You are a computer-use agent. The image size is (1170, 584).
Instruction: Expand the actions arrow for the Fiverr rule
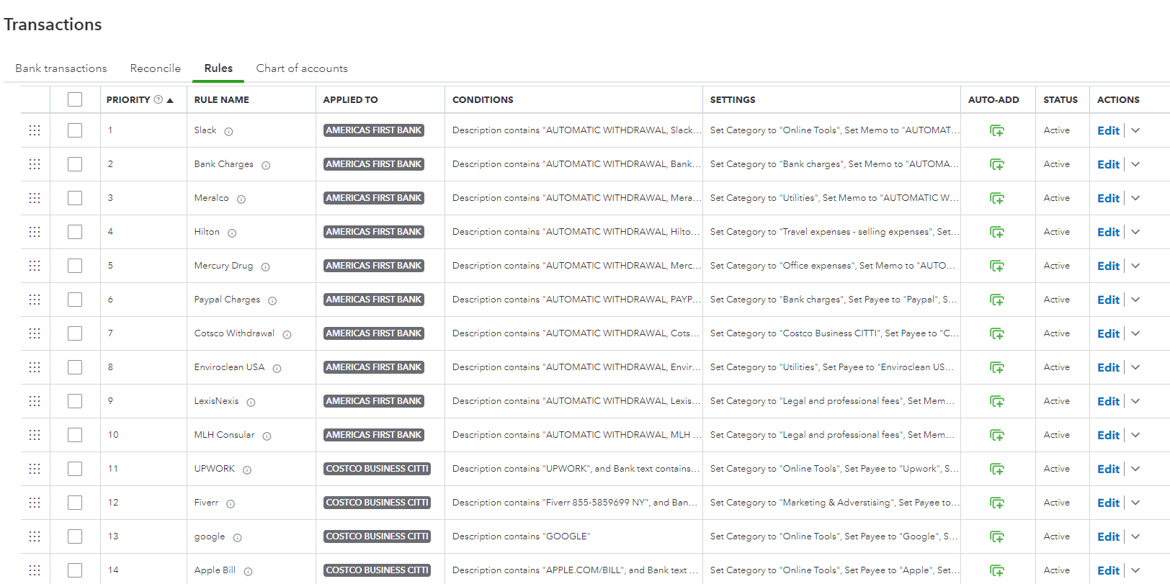[x=1135, y=503]
